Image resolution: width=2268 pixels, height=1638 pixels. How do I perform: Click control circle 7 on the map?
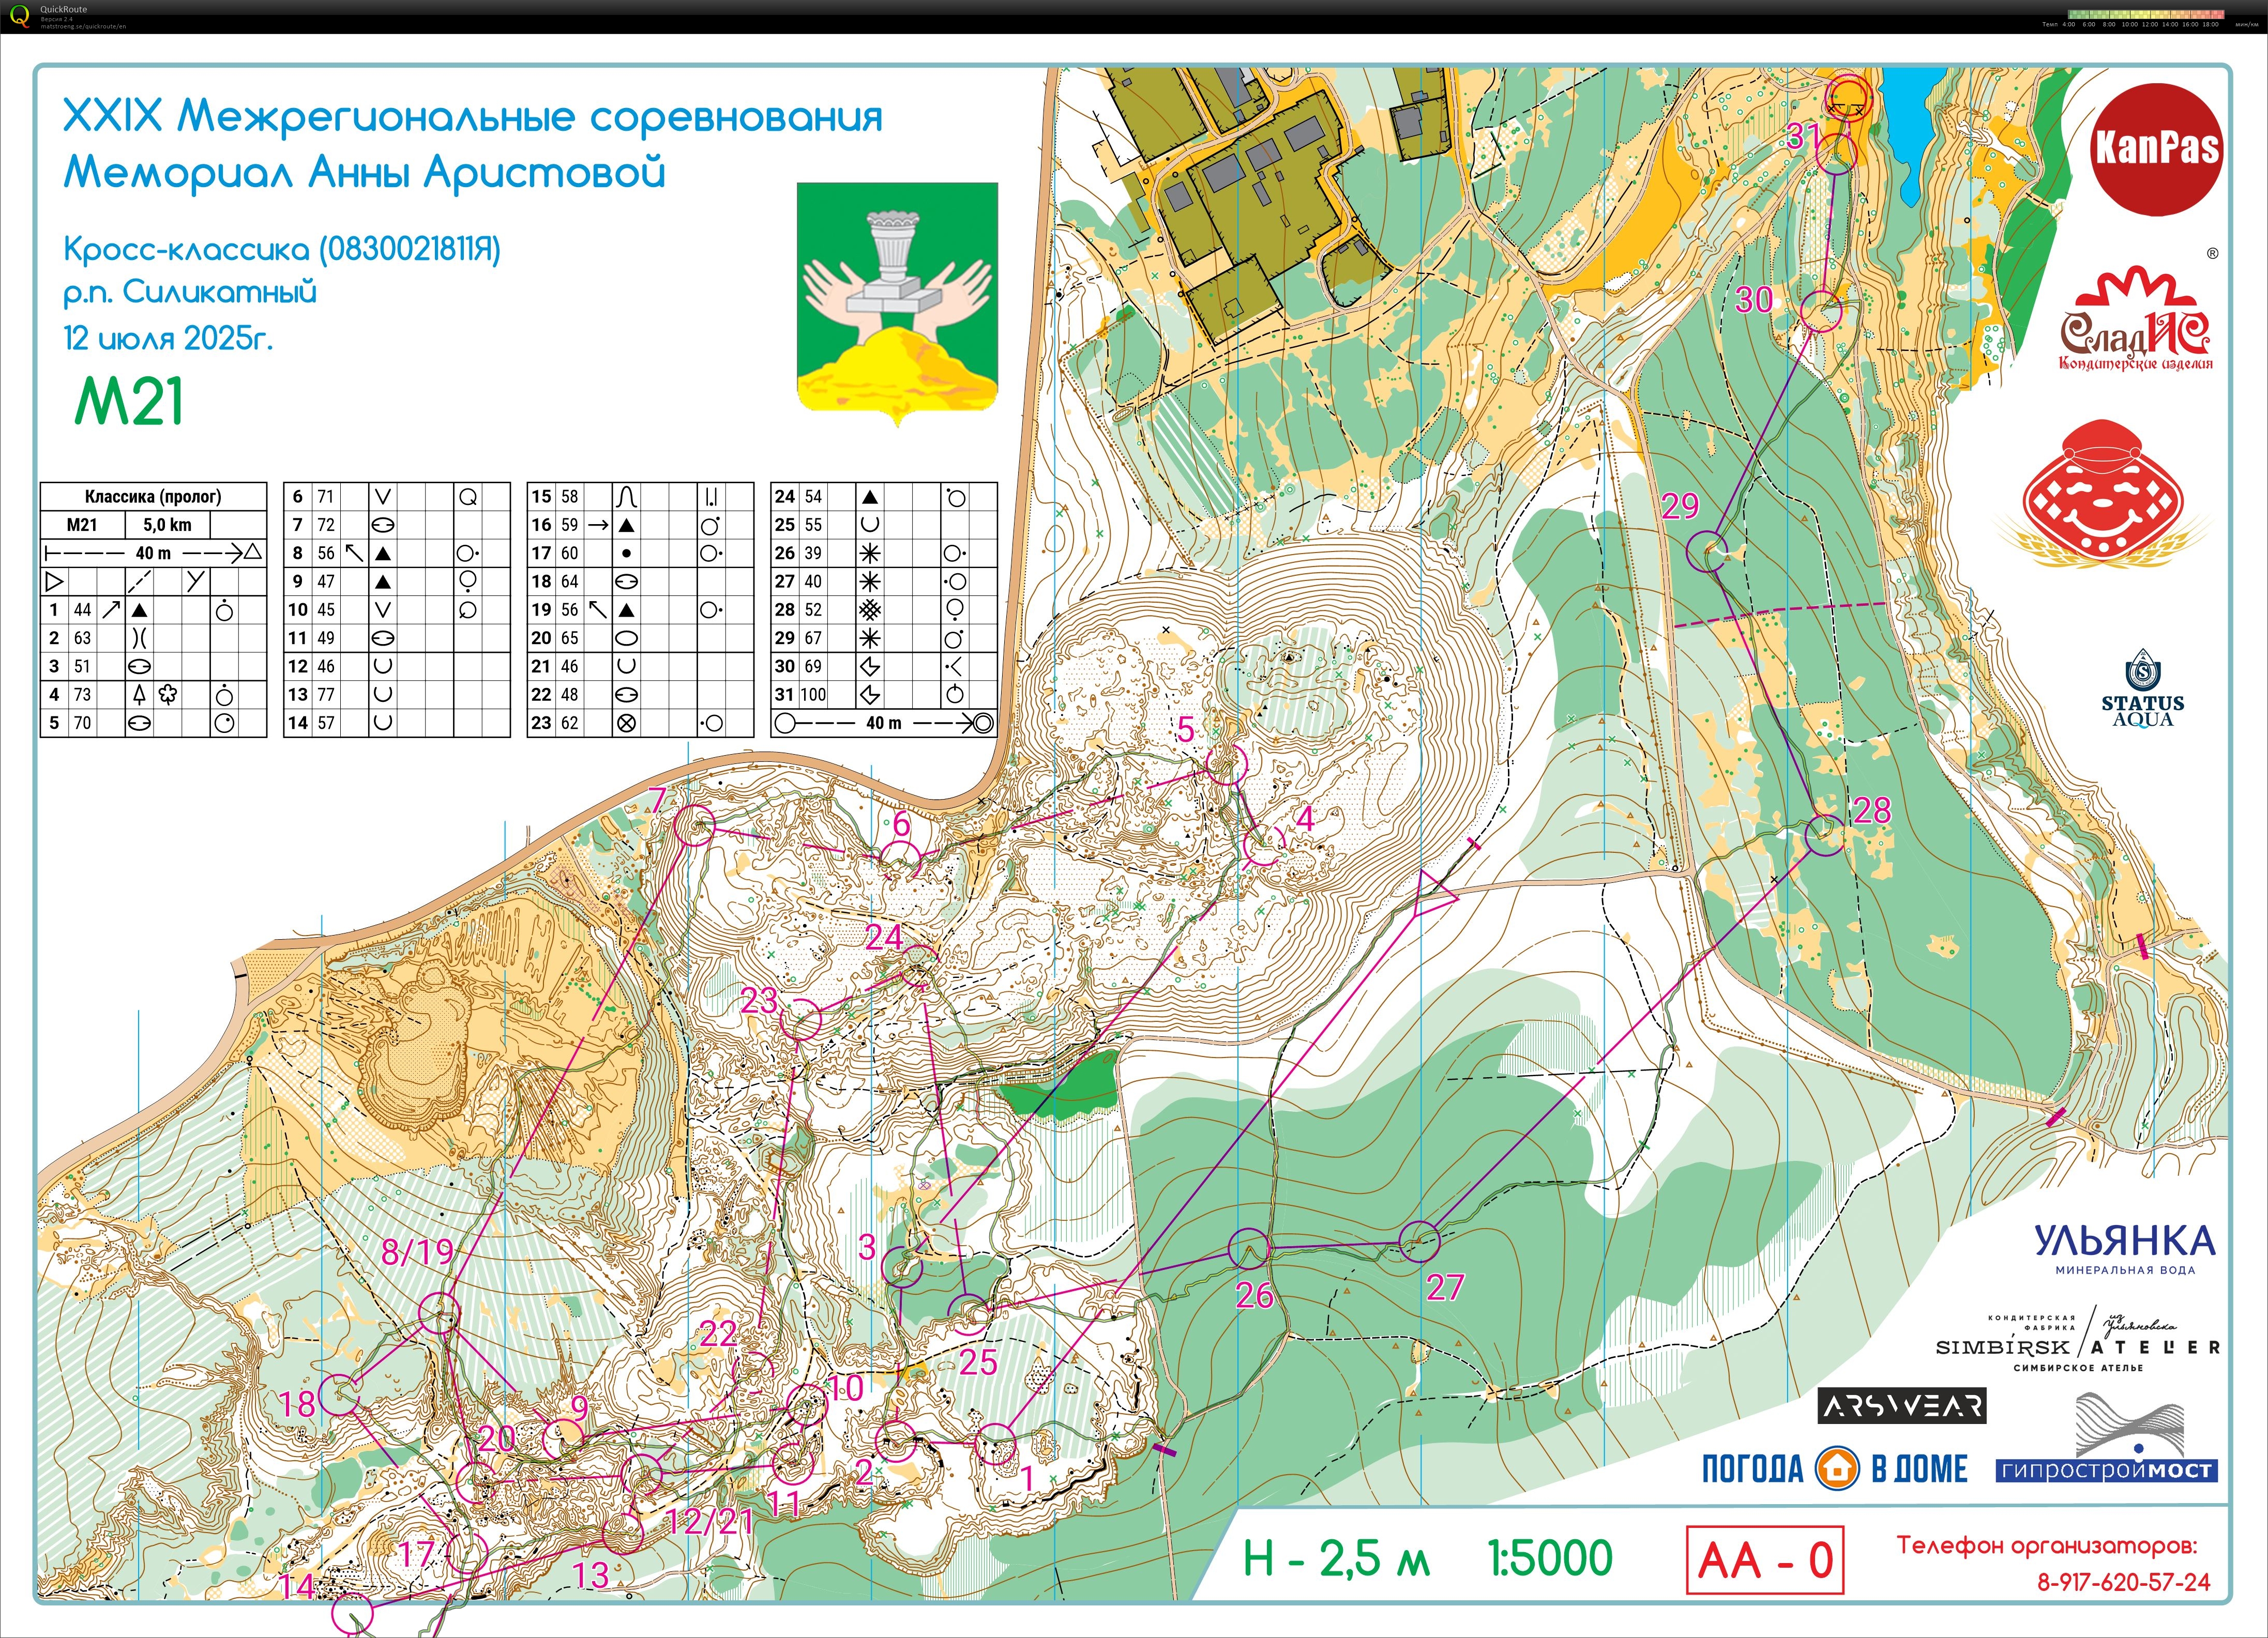(695, 826)
